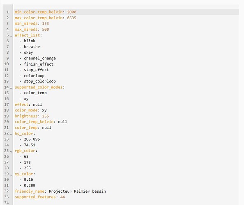Click the color_mode key

[26, 110]
